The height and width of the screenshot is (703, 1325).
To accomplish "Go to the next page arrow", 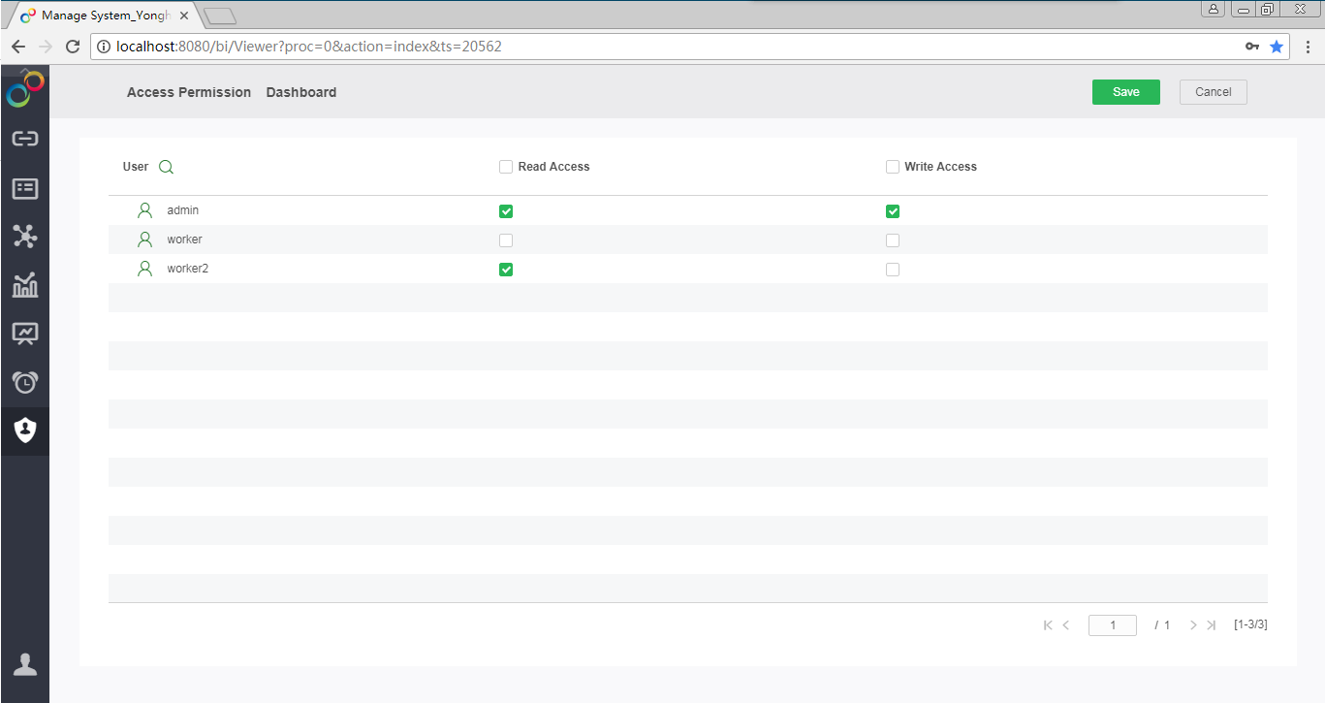I will coord(1193,625).
